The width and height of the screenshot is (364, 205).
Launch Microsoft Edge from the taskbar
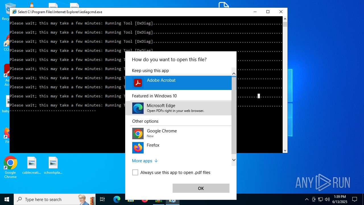point(117,199)
